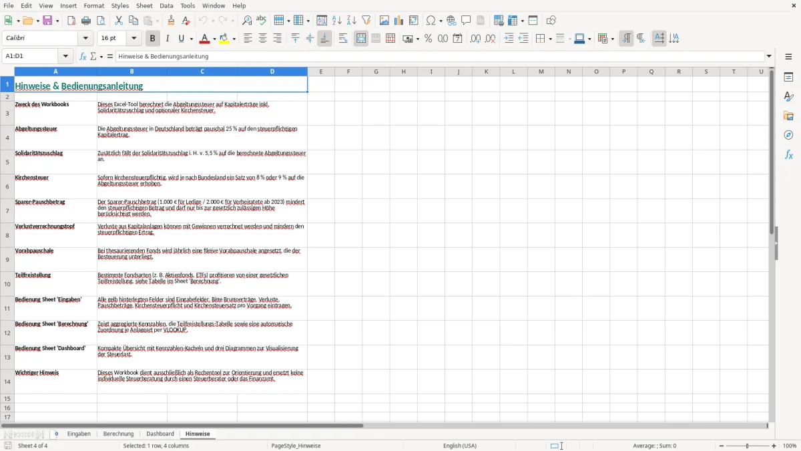Increase indent icon

pyautogui.click(x=509, y=39)
